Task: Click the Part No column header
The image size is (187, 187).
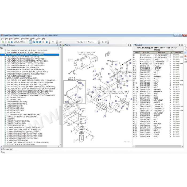Action: [x=146, y=52]
